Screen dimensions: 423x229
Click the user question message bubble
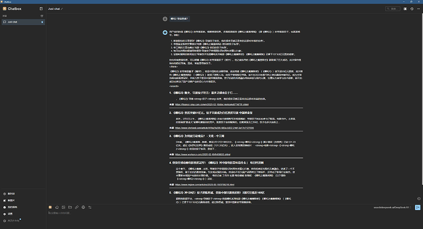click(180, 19)
